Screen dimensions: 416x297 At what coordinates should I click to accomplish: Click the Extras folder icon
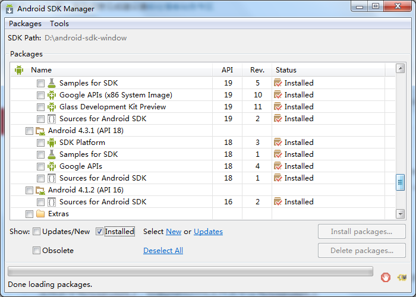click(40, 214)
